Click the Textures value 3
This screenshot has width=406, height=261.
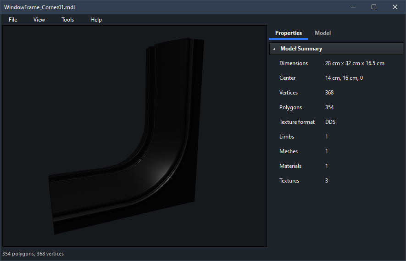pos(327,181)
